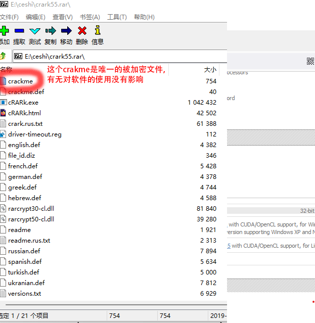Click the Copy (复制) arrow icon
This screenshot has height=323, width=315.
[51, 31]
